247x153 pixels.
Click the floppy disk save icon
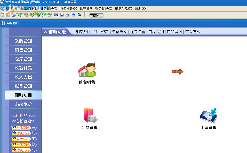tap(62, 15)
